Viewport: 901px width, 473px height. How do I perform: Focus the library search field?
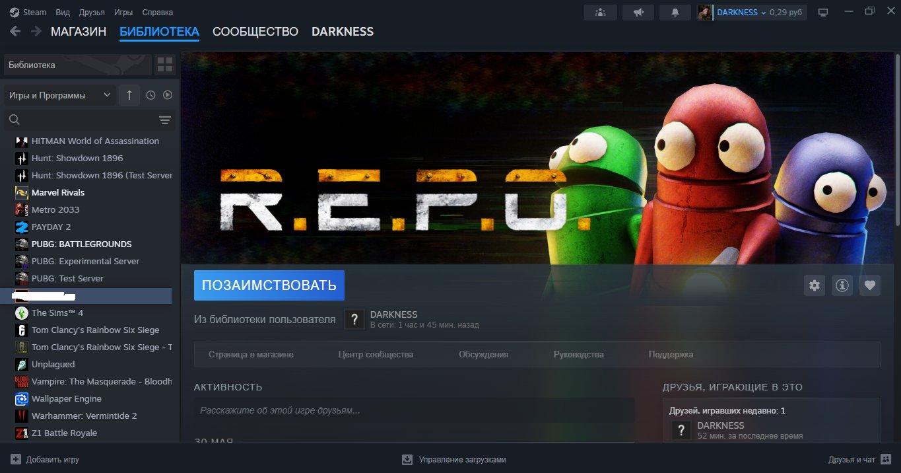coord(88,120)
